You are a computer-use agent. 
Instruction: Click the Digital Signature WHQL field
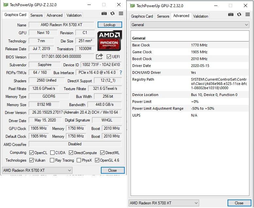[107, 120]
